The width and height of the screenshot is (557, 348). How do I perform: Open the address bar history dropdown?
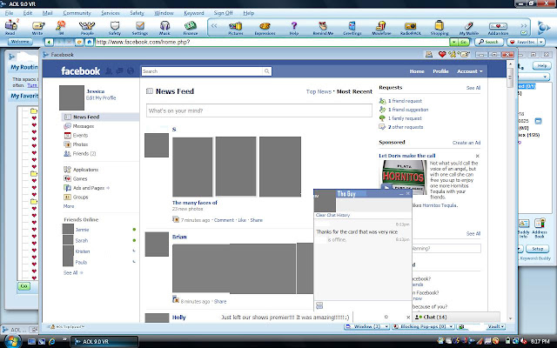click(453, 43)
